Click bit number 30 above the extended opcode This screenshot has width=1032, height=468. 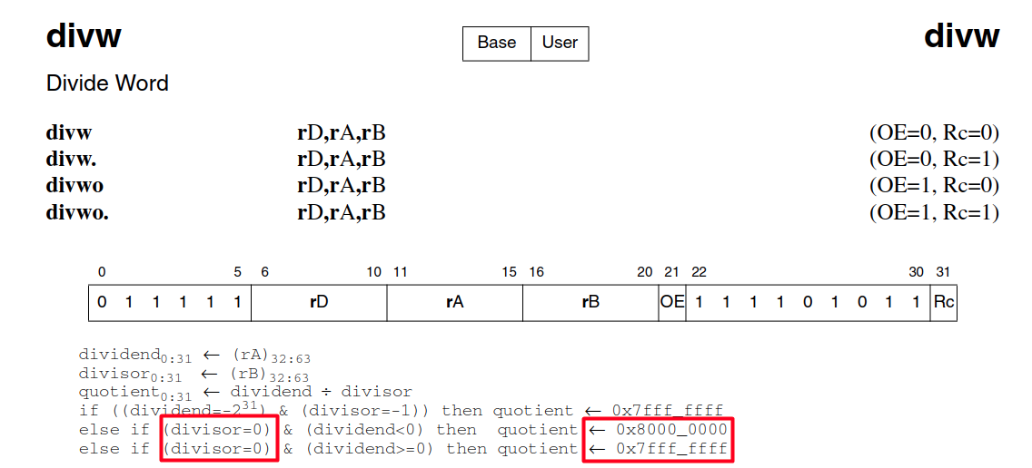(916, 272)
